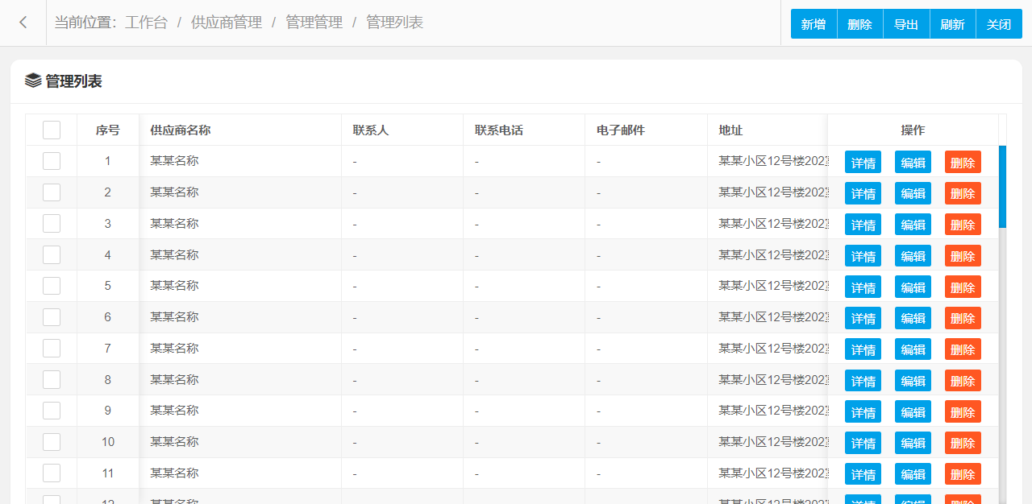The height and width of the screenshot is (504, 1032).
Task: Open 详情 for row 9
Action: coord(863,411)
